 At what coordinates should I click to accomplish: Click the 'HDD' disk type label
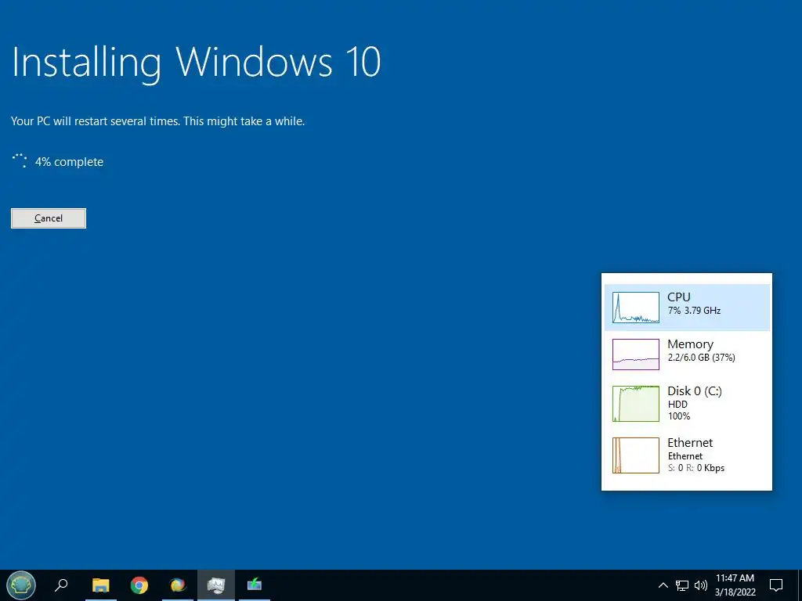677,405
